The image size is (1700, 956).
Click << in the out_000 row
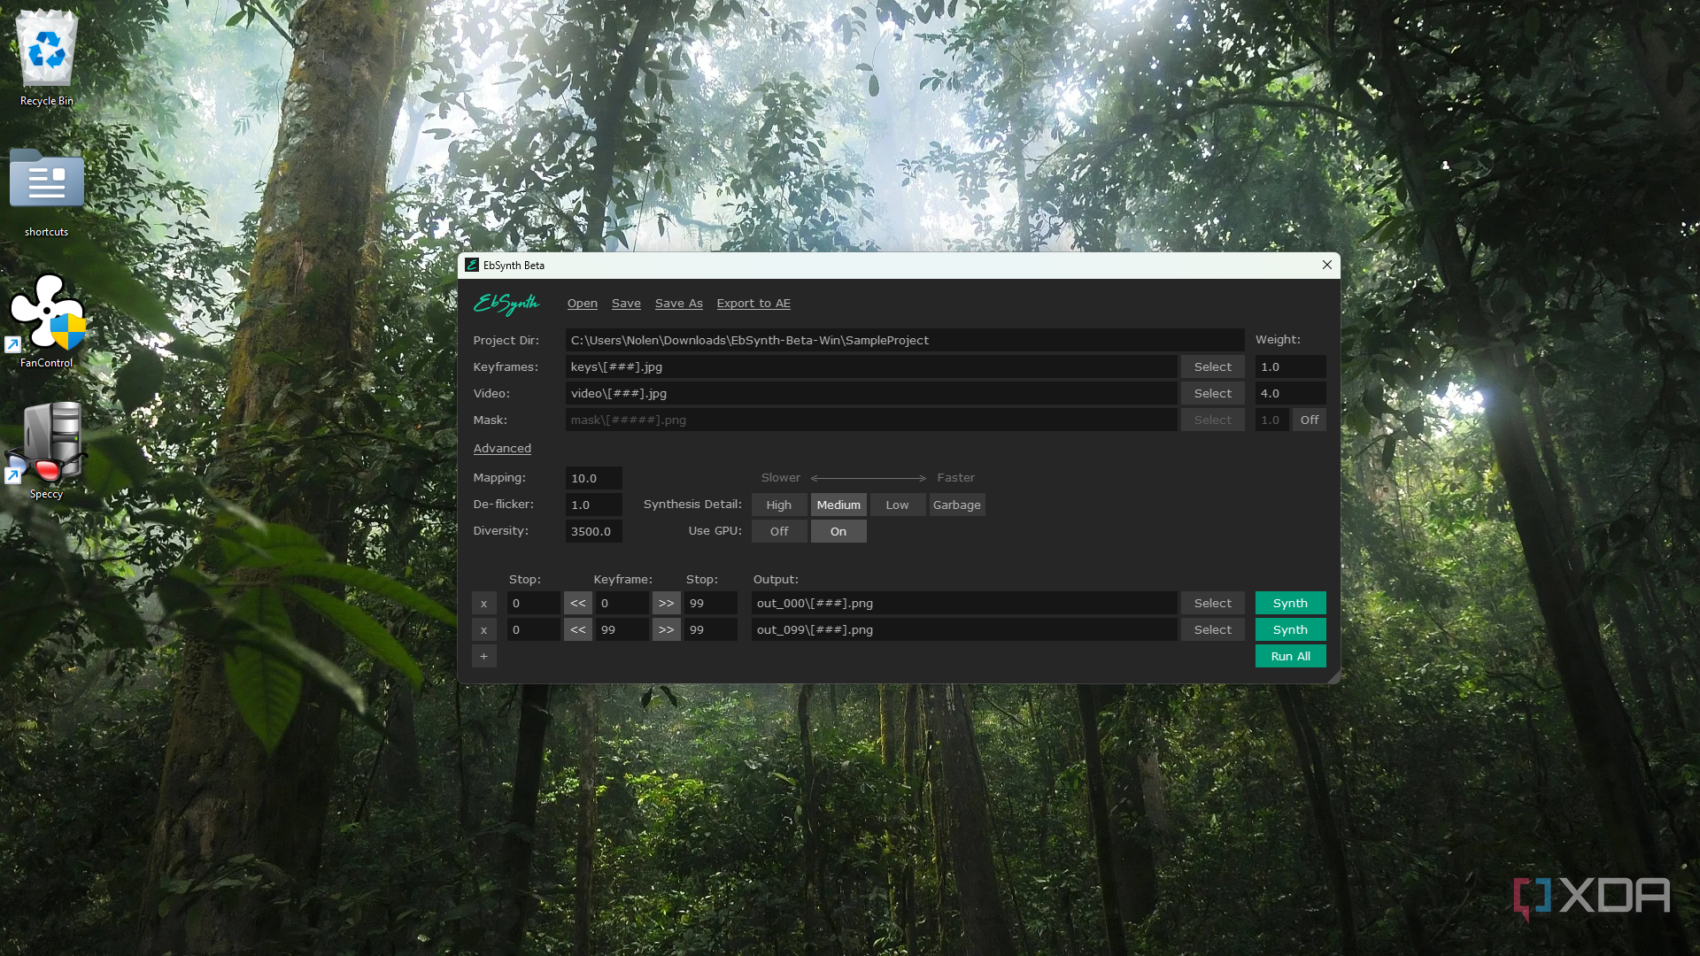pos(578,604)
